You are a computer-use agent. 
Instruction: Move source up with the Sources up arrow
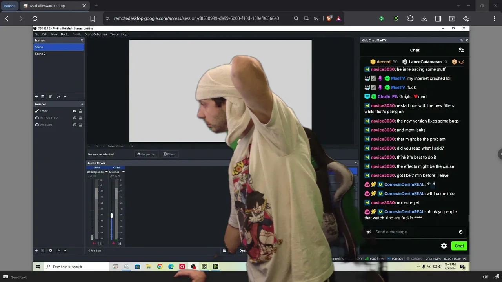[x=58, y=251]
